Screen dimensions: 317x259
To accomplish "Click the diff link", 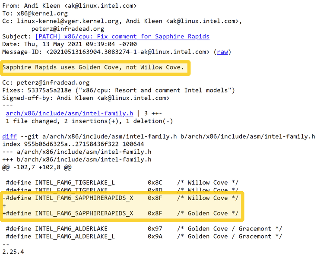I will tap(10, 136).
